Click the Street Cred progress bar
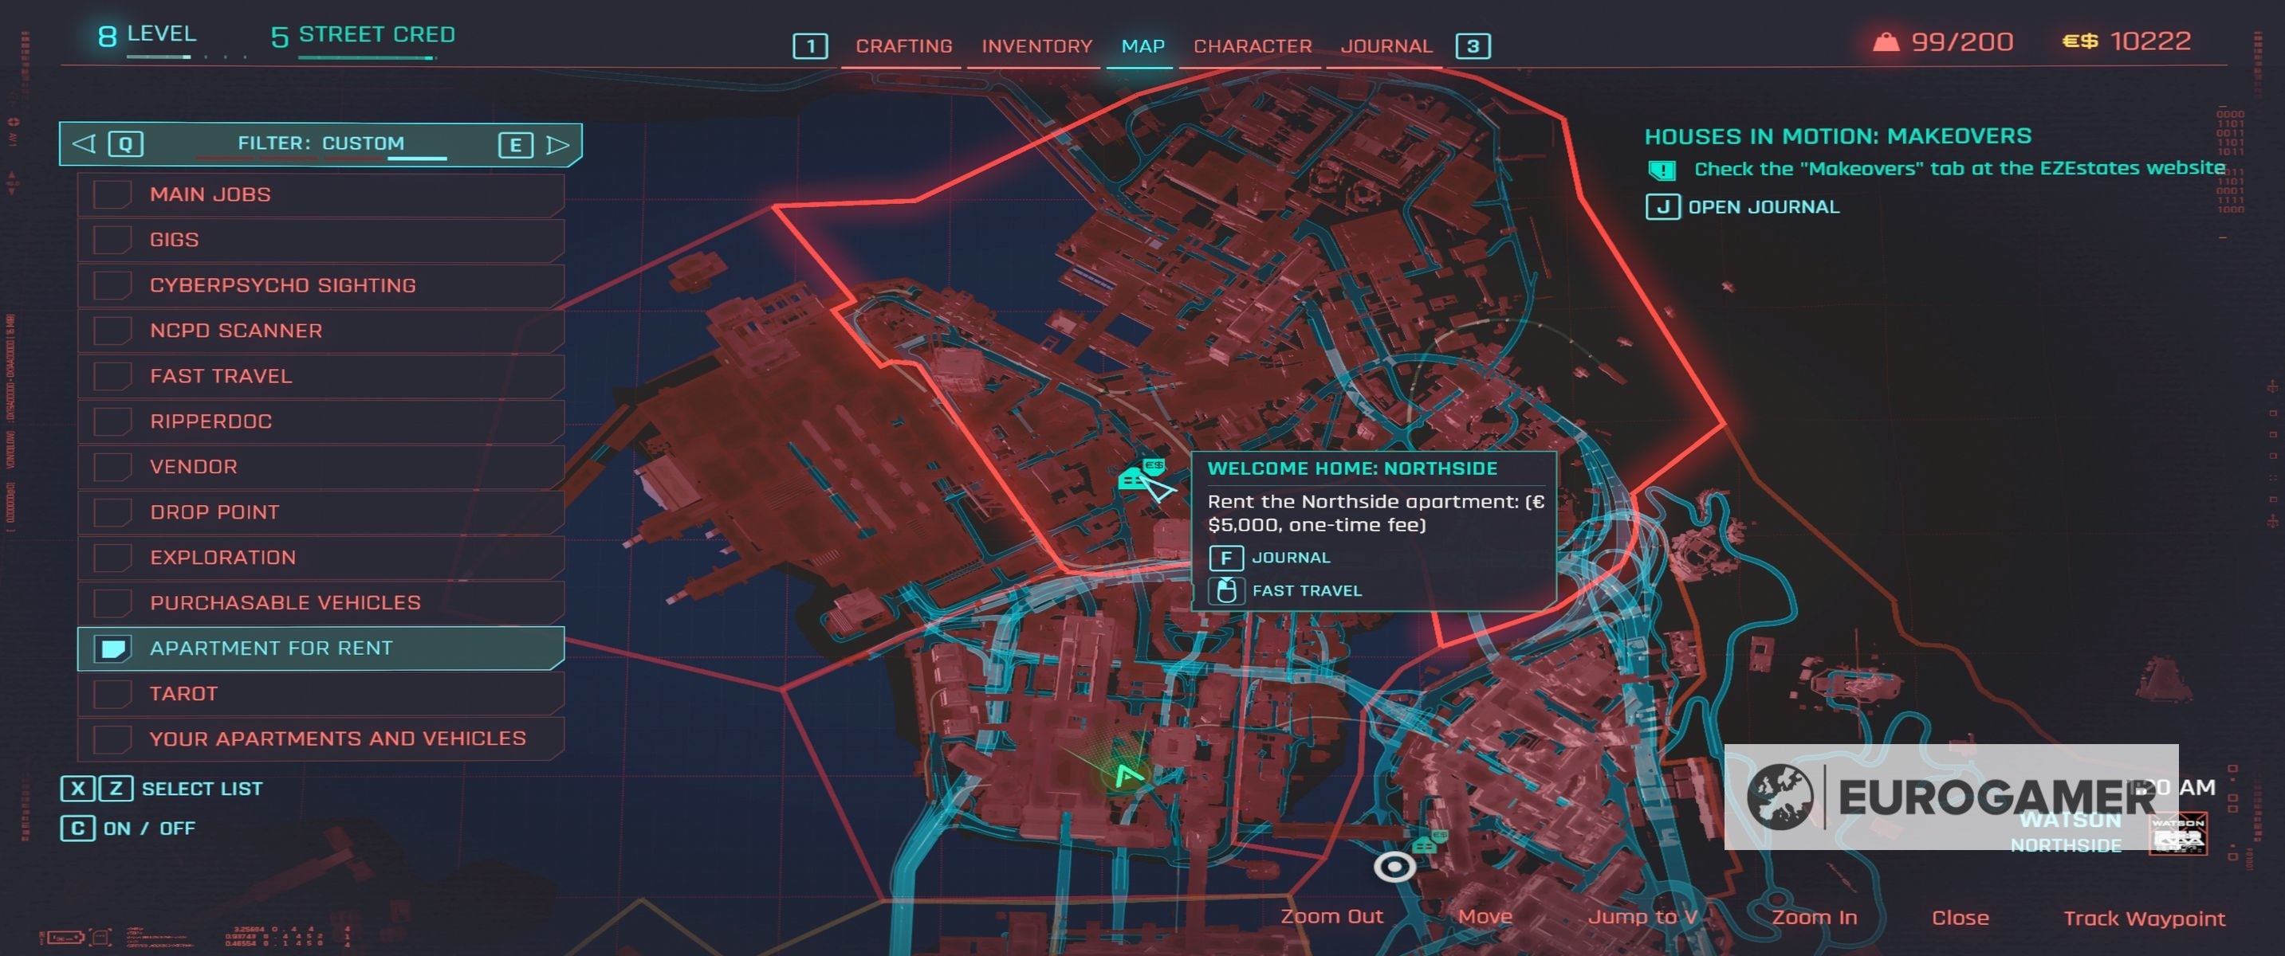 point(366,58)
